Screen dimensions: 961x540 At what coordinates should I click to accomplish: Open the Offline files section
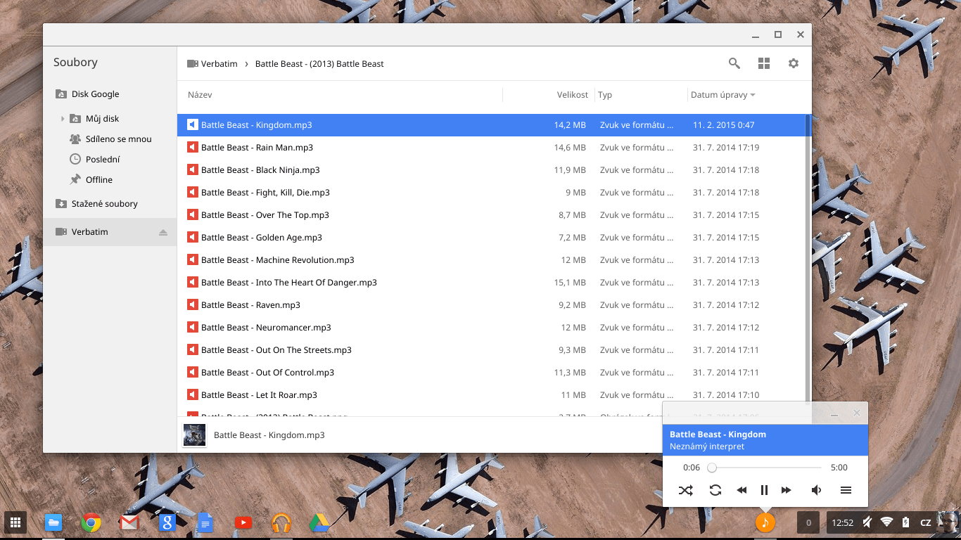click(x=99, y=180)
